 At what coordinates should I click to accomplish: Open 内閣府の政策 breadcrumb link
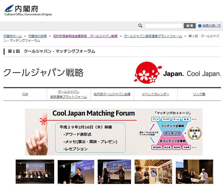coord(38,36)
